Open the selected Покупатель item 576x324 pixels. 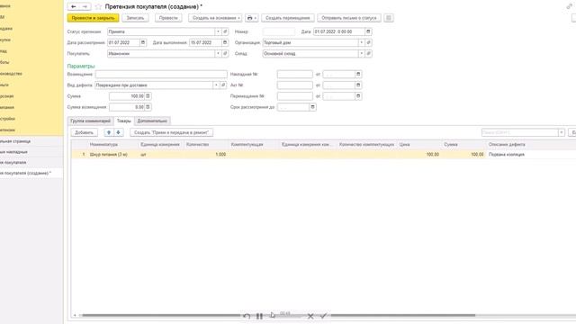pyautogui.click(x=225, y=54)
